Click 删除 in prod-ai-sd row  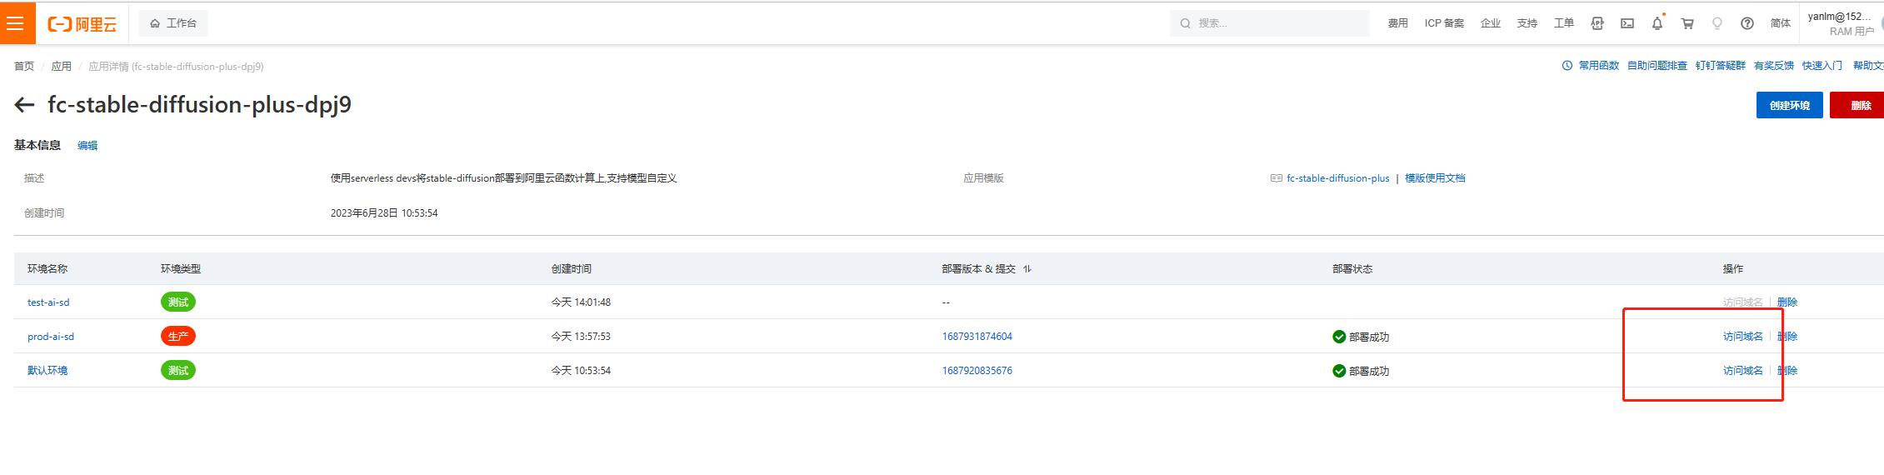point(1787,337)
